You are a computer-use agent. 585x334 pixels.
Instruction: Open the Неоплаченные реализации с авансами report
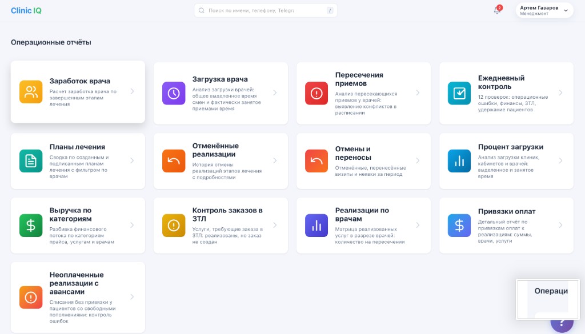point(77,297)
